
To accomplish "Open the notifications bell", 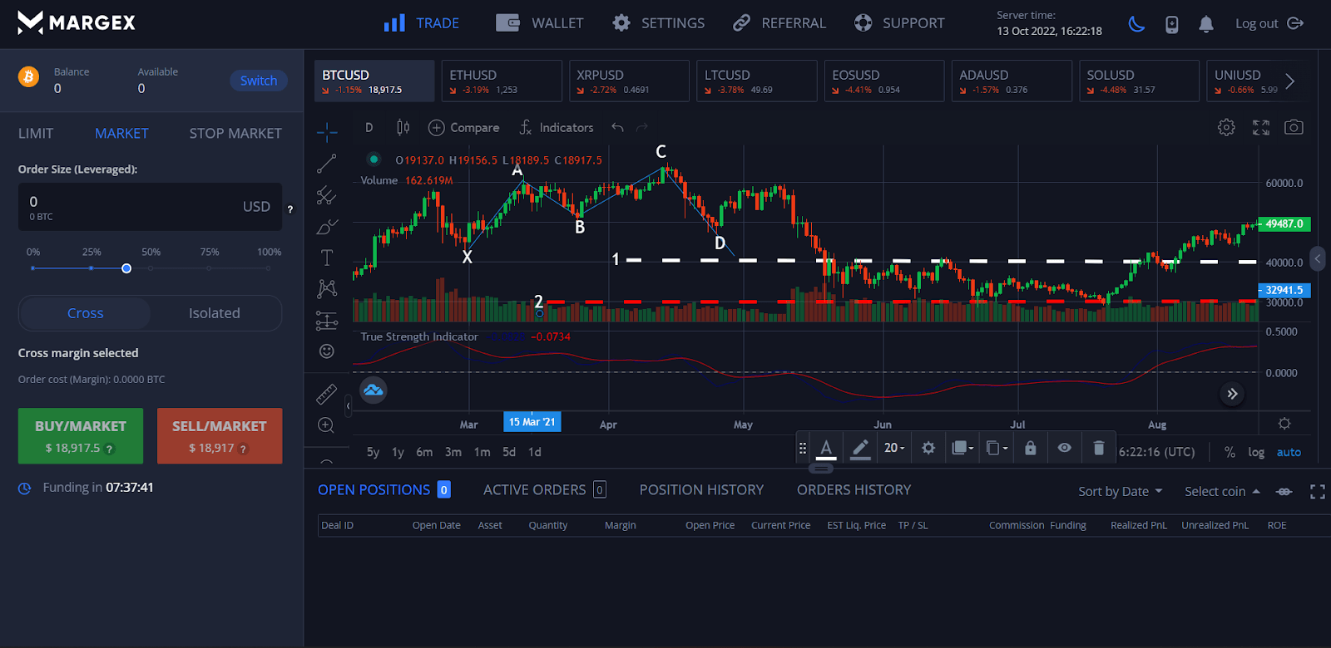I will (x=1206, y=24).
